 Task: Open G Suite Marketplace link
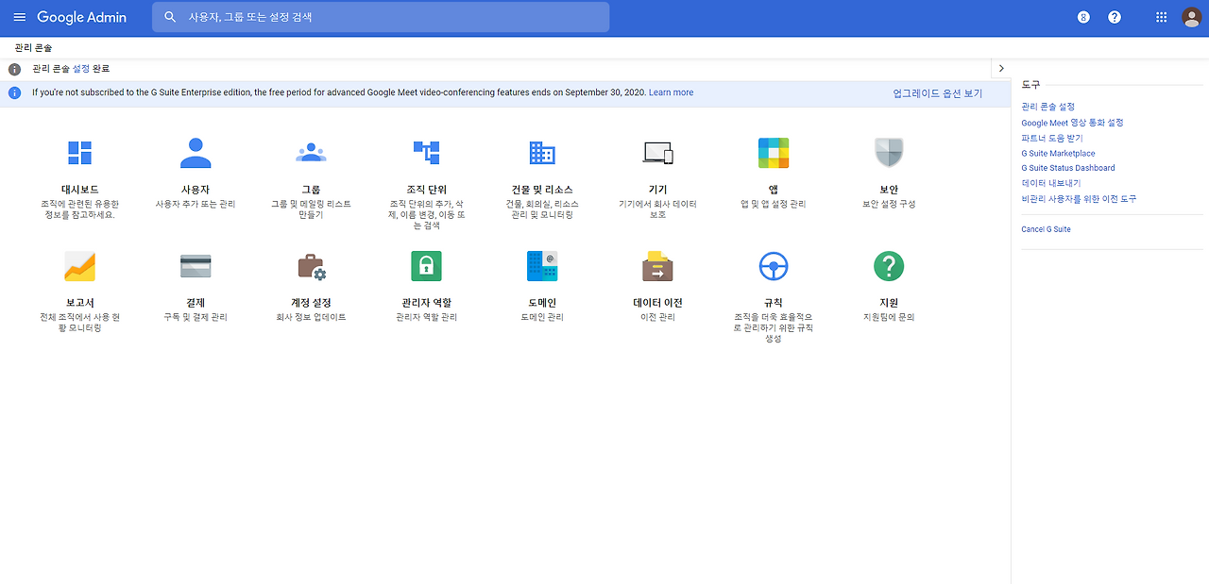click(1058, 153)
